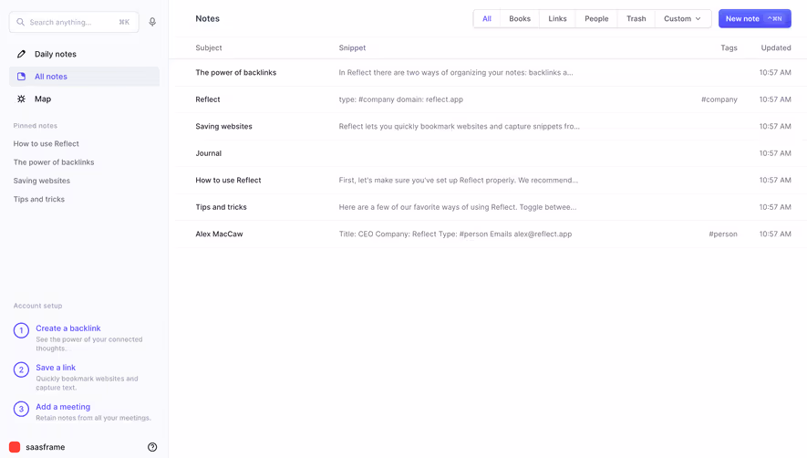Open the Custom filter dropdown
The width and height of the screenshot is (807, 458).
[x=682, y=18]
